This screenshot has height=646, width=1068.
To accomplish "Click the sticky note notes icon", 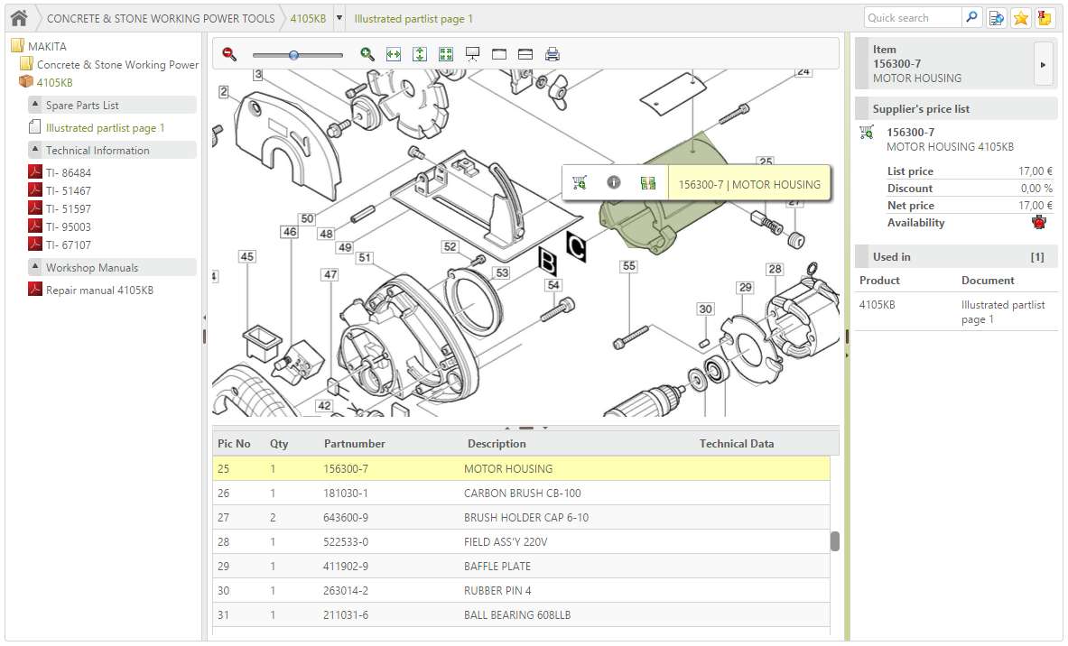I will 1045,16.
